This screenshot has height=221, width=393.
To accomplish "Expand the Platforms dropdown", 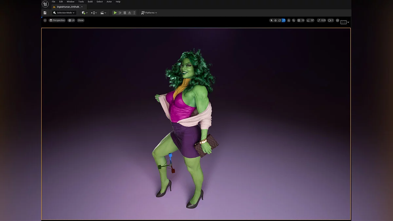I will click(149, 13).
